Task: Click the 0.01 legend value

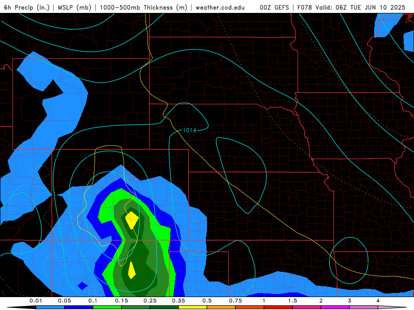Action: [36, 301]
